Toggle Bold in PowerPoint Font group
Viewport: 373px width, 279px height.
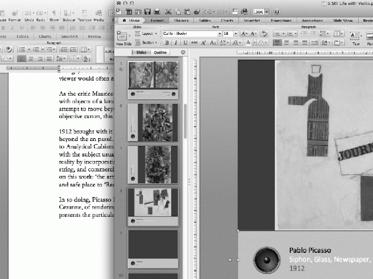point(167,43)
